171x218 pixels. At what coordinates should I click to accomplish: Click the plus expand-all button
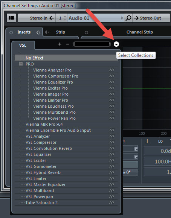tap(60, 44)
